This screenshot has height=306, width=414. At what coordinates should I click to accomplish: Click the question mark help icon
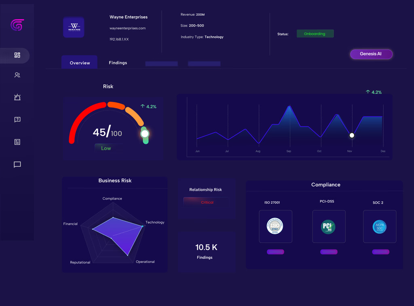(17, 120)
